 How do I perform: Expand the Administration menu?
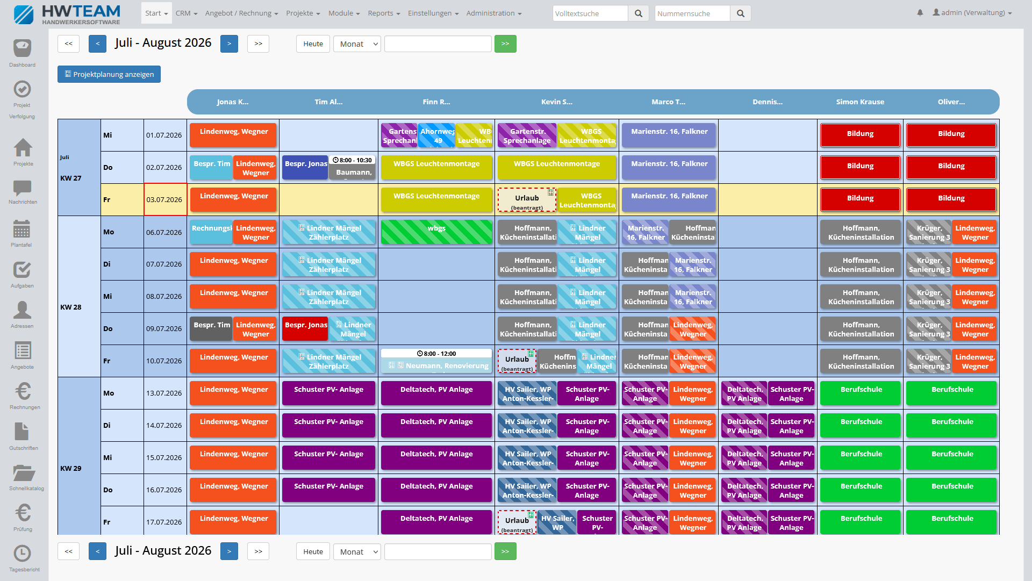click(494, 13)
